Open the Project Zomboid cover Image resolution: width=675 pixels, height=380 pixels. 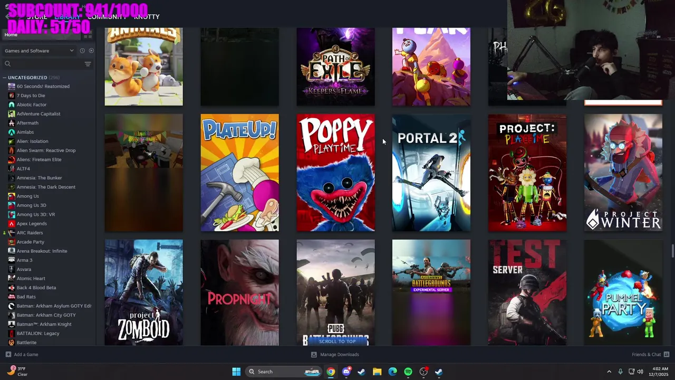[x=144, y=293]
